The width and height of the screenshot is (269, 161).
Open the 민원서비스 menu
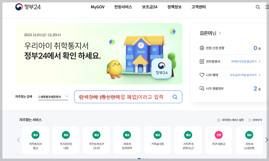(123, 7)
